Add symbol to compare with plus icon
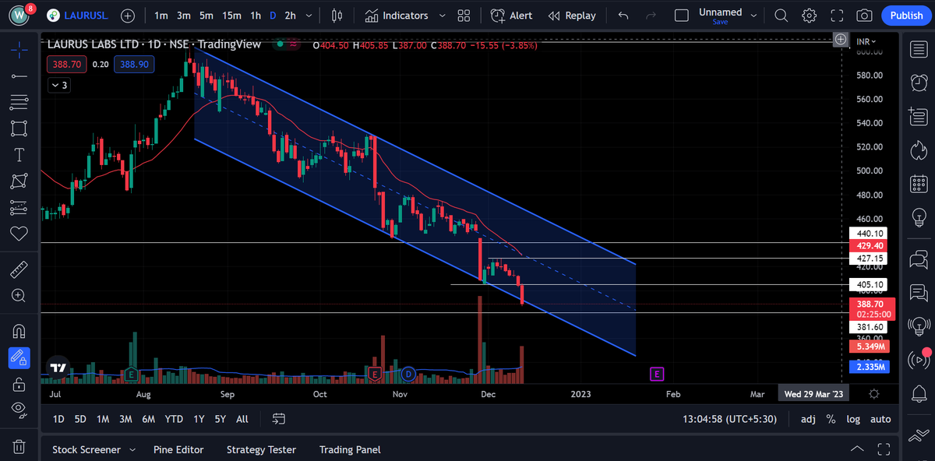Image resolution: width=935 pixels, height=461 pixels. [128, 16]
